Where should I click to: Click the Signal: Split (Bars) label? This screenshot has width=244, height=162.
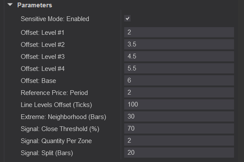[47, 153]
